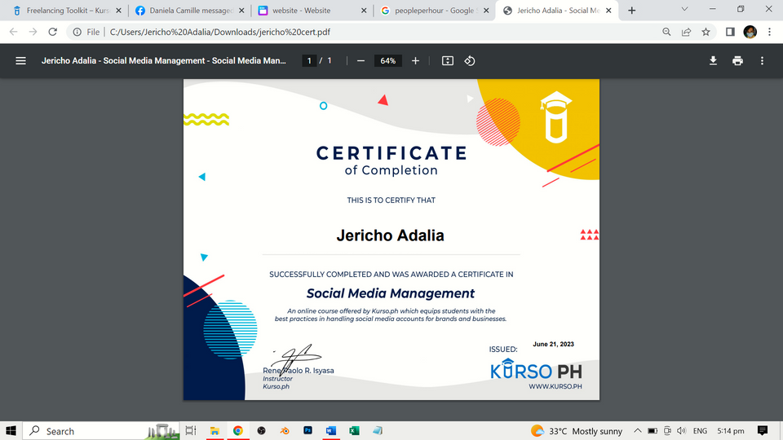Show hidden system tray icons
This screenshot has width=783, height=440.
click(637, 431)
